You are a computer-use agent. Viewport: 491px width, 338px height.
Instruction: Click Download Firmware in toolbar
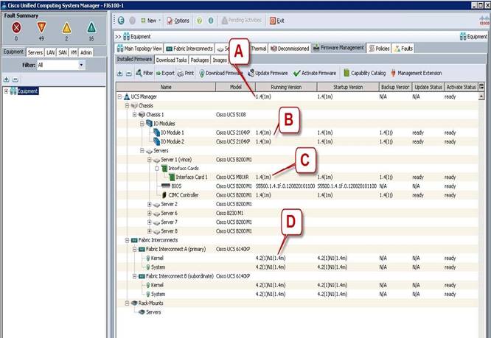click(221, 73)
